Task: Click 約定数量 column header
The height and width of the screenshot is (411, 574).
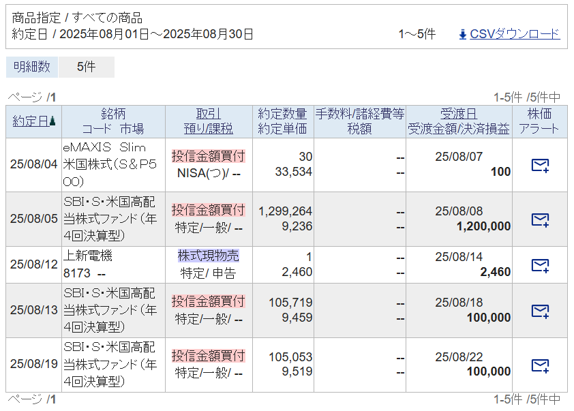Action: [x=282, y=114]
